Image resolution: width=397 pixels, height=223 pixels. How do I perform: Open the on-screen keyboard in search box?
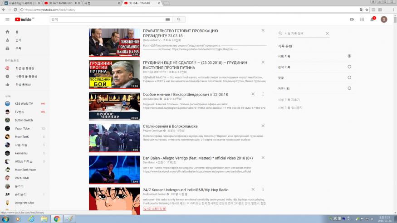click(167, 19)
